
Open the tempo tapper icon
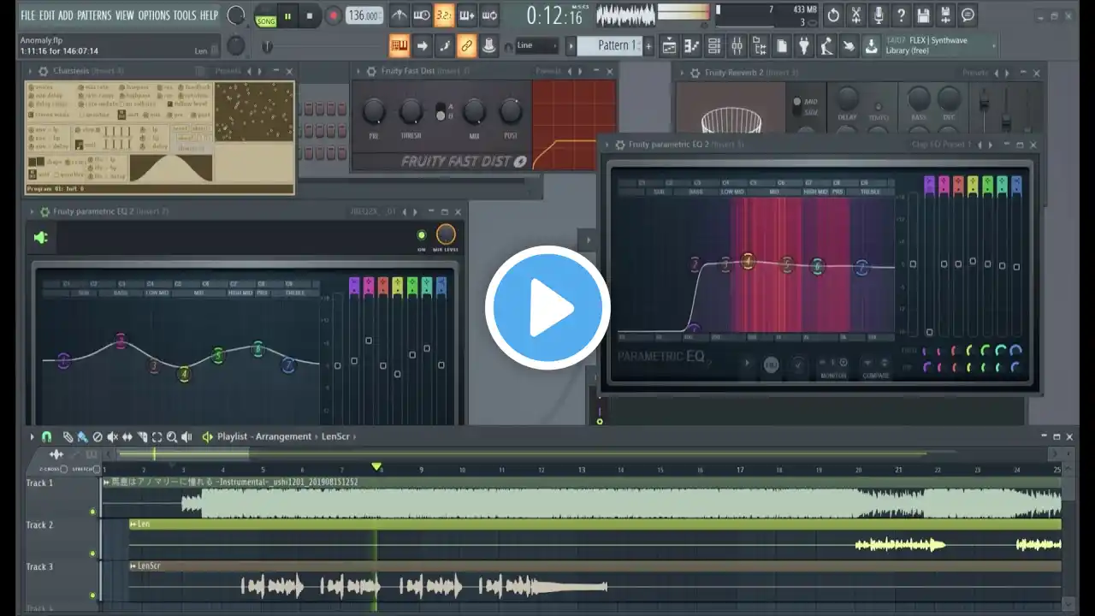[826, 45]
